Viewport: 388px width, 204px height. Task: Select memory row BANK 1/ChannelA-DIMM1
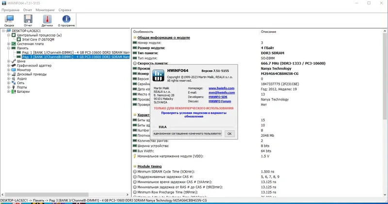pos(76,53)
